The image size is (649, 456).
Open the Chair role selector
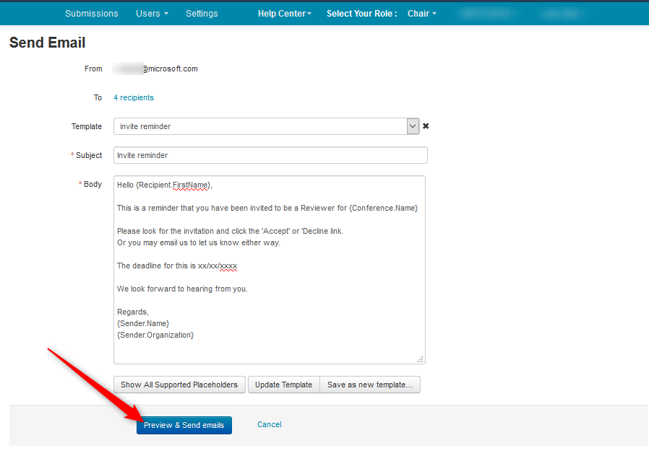(422, 14)
